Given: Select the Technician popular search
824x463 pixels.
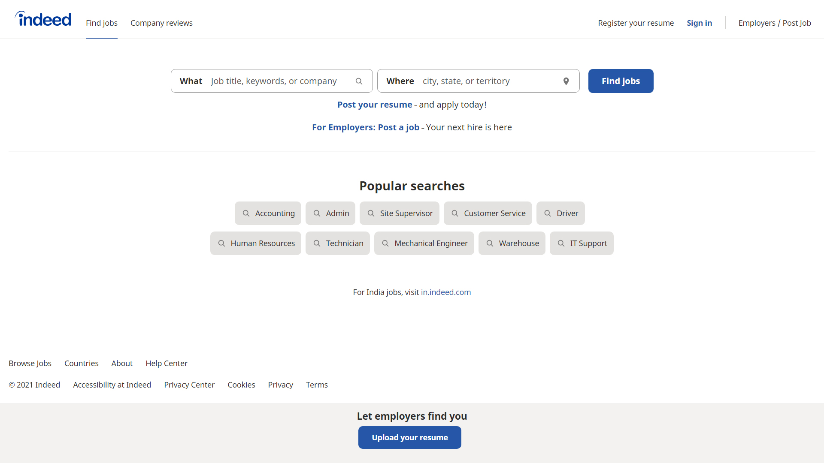Looking at the screenshot, I should pyautogui.click(x=337, y=243).
